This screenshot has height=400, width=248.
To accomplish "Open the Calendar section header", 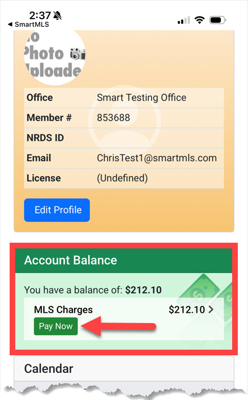I will (124, 369).
